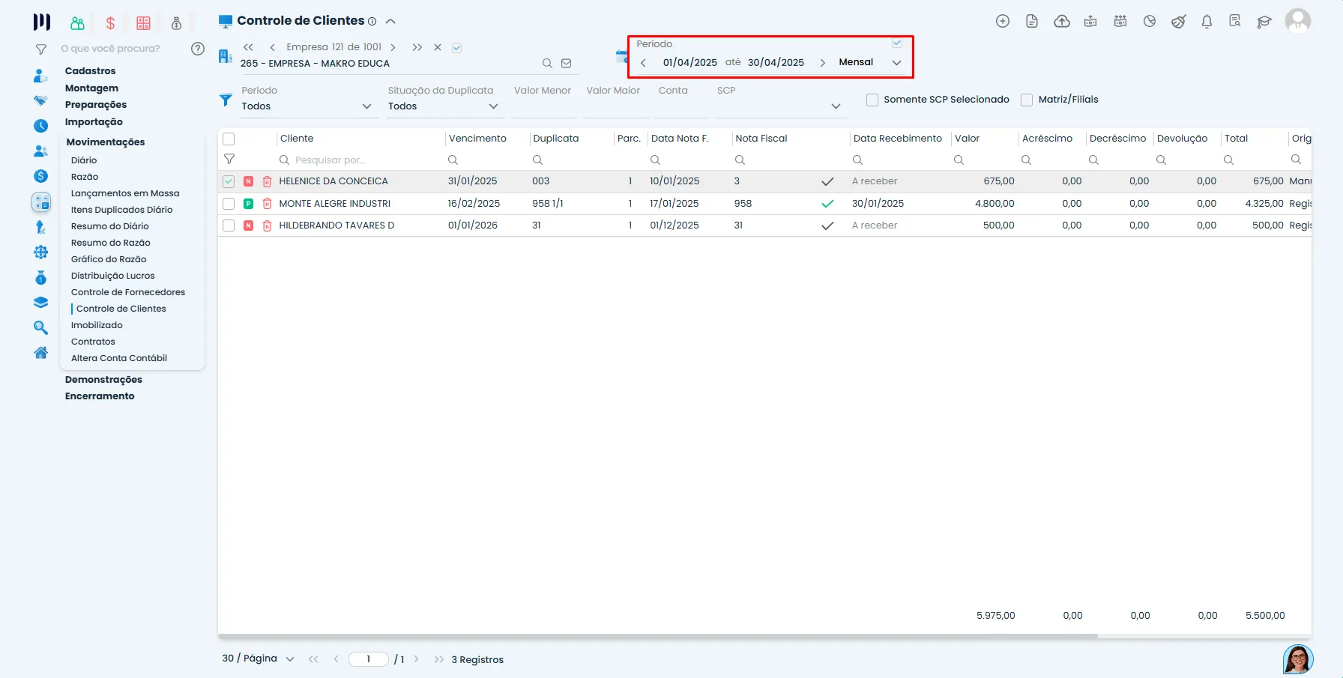The image size is (1343, 678).
Task: Click the pie chart icon in top toolbar
Action: pyautogui.click(x=1150, y=21)
